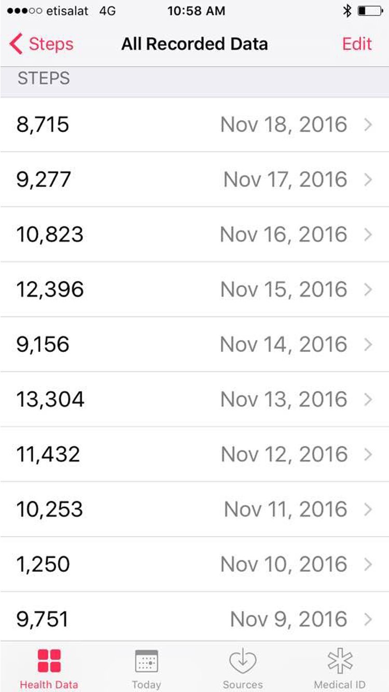
Task: Expand chevron for Nov 15, 2016
Action: tap(368, 289)
